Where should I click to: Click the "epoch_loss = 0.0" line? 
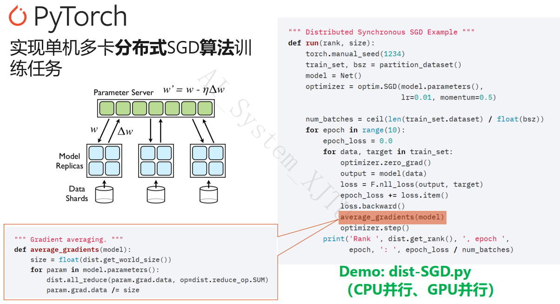(358, 141)
